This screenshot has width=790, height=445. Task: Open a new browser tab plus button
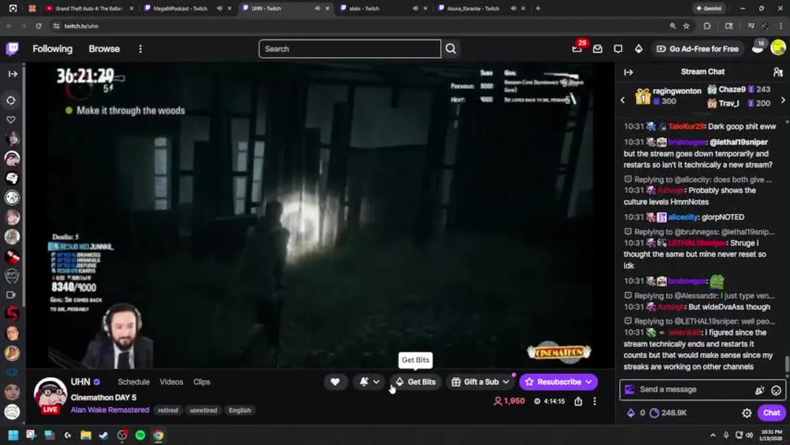point(538,9)
